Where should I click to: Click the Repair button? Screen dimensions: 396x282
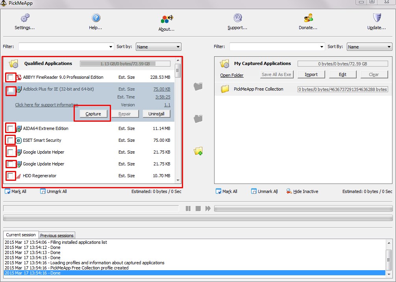(125, 114)
